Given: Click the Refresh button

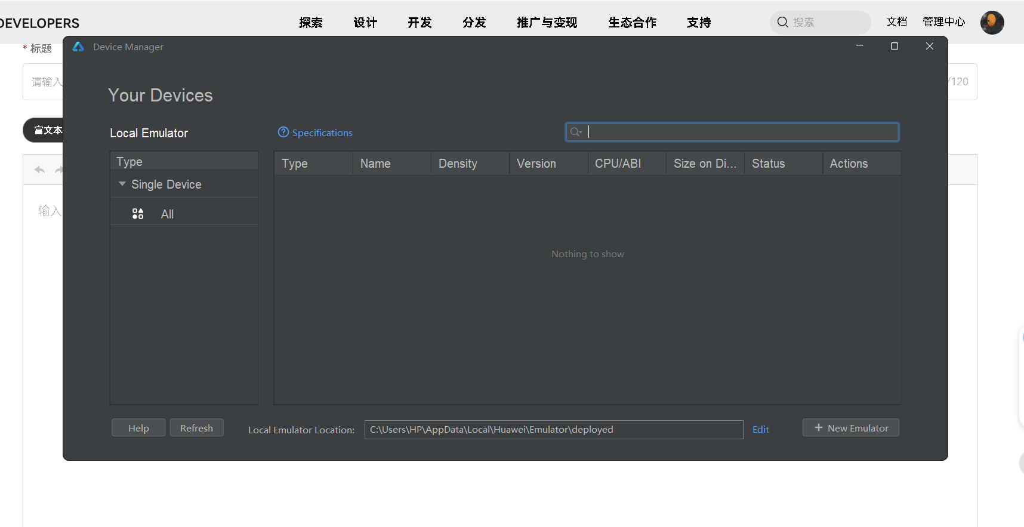Looking at the screenshot, I should point(196,428).
